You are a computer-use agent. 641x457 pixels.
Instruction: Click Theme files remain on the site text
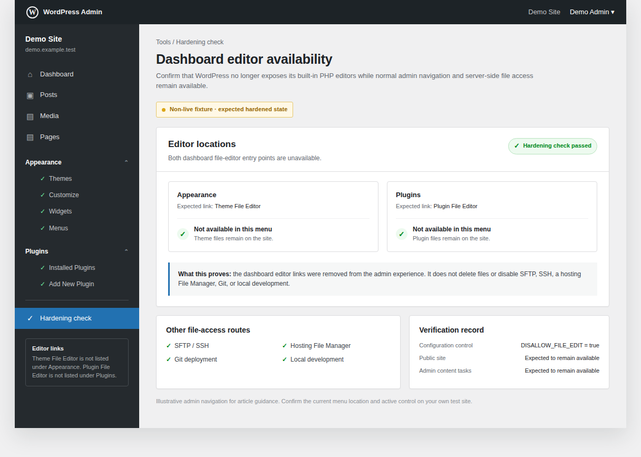[x=234, y=238]
